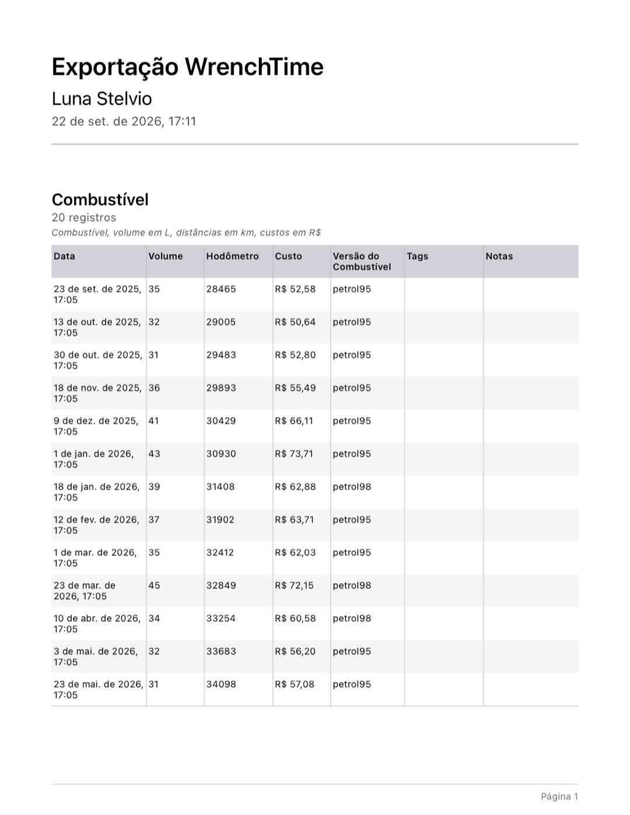This screenshot has width=630, height=815.
Task: Click the Hodômetro column header
Action: pos(232,256)
